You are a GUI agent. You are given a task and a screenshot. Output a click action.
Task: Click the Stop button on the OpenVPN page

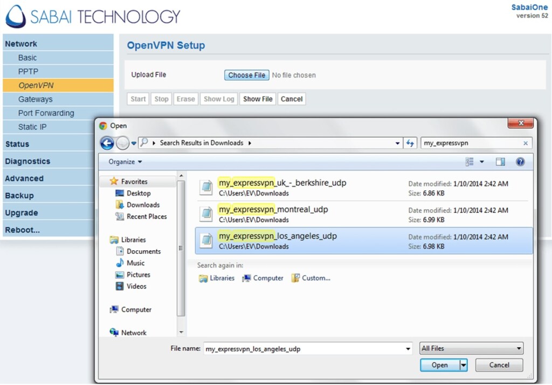click(x=161, y=99)
